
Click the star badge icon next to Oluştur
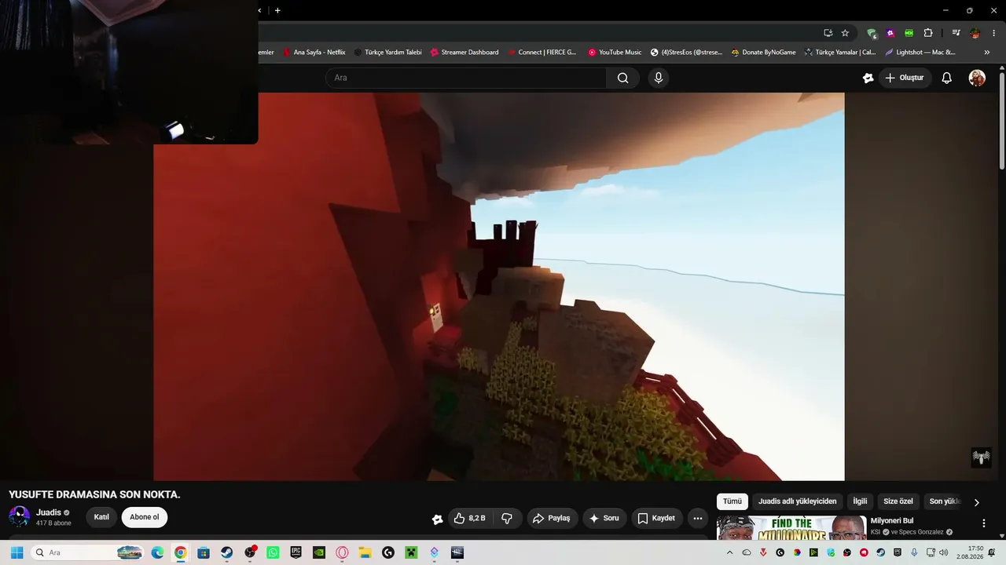(x=868, y=78)
